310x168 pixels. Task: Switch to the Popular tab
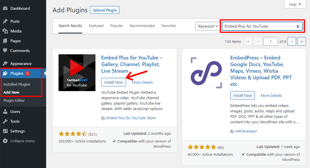click(x=117, y=26)
